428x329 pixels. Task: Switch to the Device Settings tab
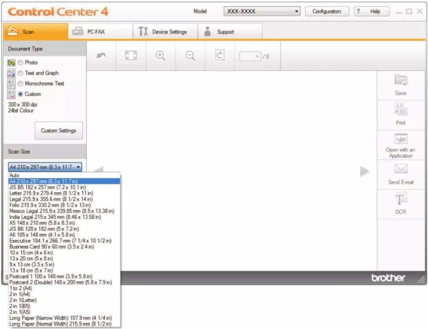click(x=165, y=31)
